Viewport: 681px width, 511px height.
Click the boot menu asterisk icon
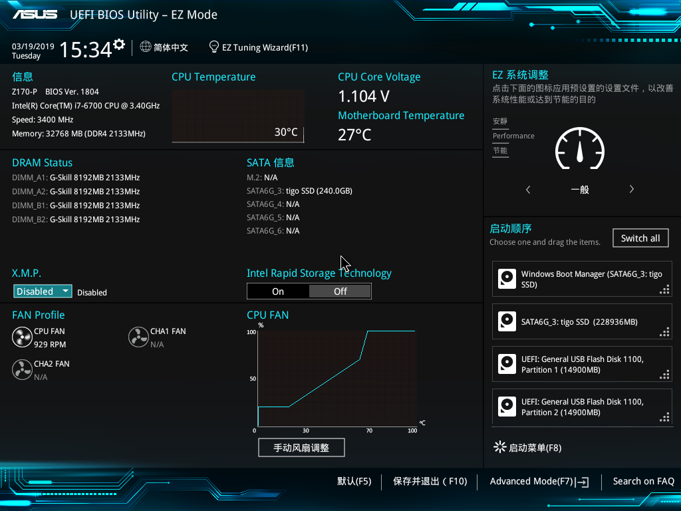(500, 447)
